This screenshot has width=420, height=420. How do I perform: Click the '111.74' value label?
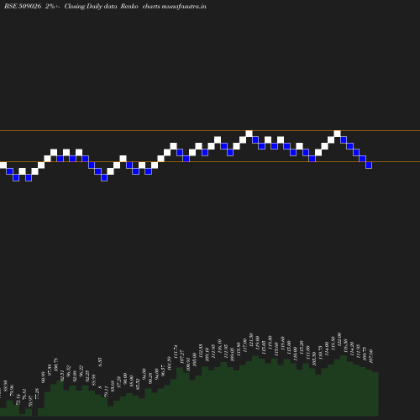176,351
